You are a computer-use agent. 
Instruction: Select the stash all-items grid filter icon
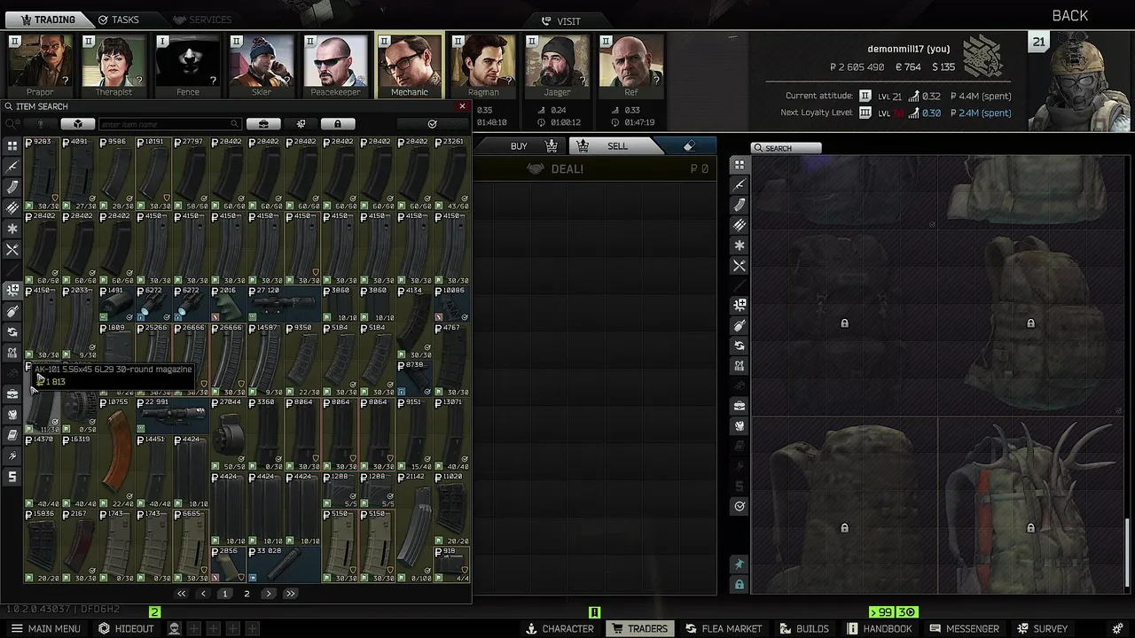pos(740,165)
